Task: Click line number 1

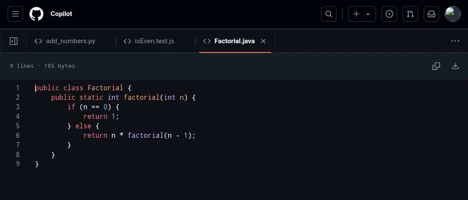Action: tap(18, 88)
